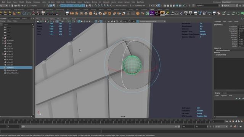
Task: Open the viewport Shading menu
Action: click(x=45, y=19)
